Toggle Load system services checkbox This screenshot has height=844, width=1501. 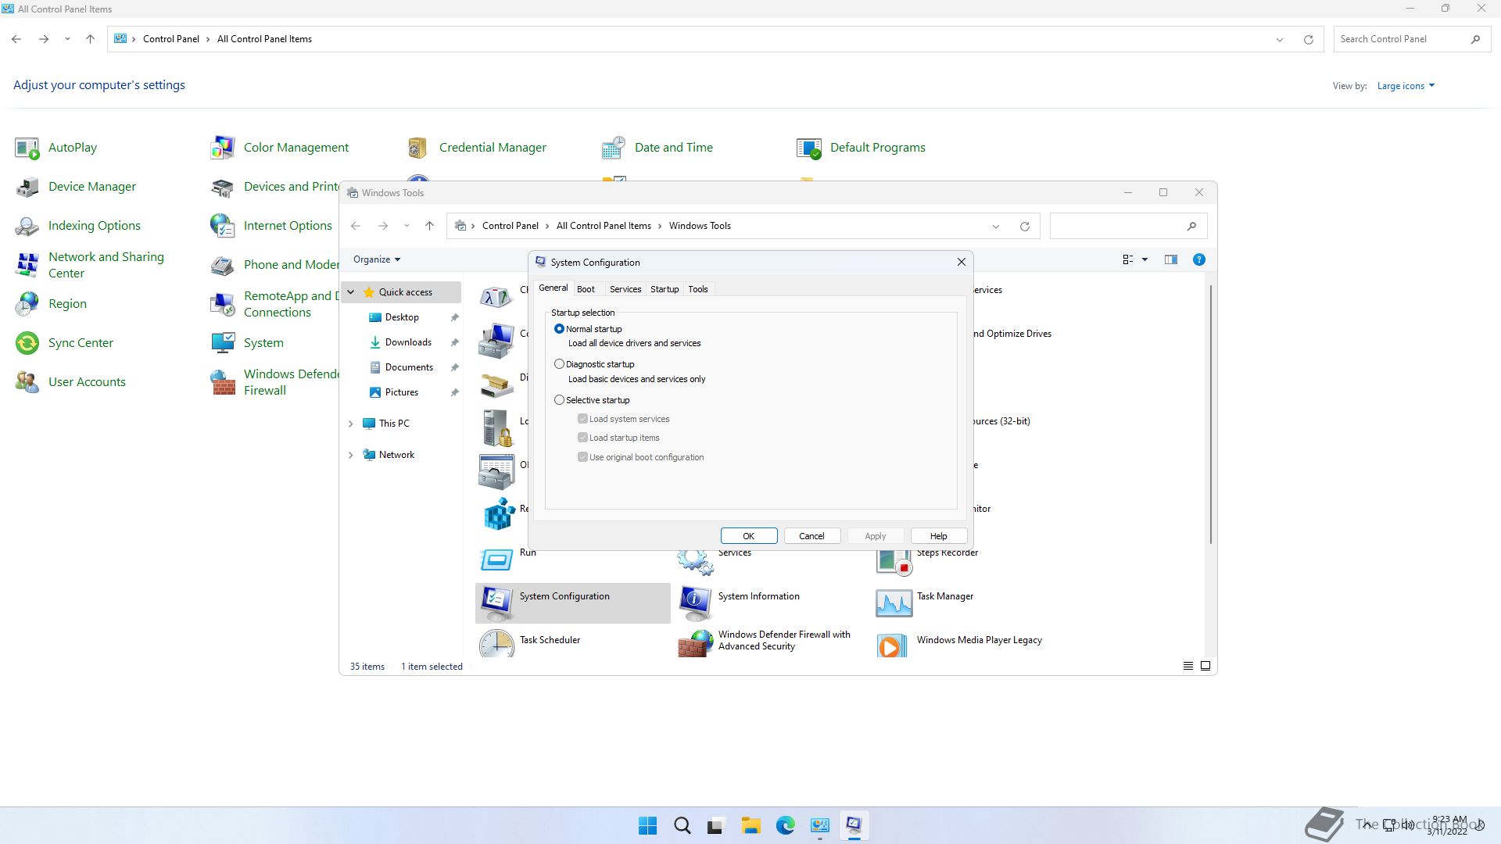(582, 419)
